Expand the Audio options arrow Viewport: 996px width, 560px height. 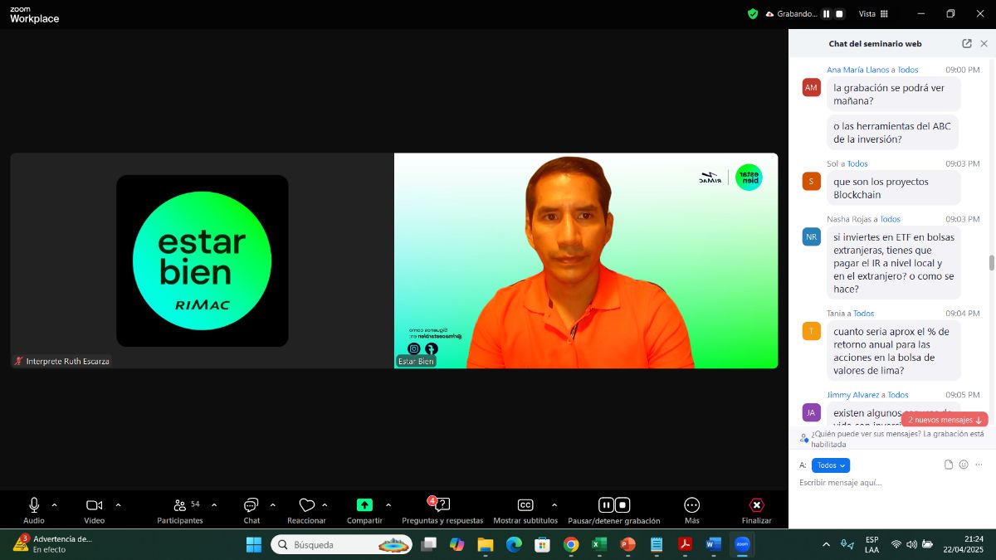tap(55, 504)
